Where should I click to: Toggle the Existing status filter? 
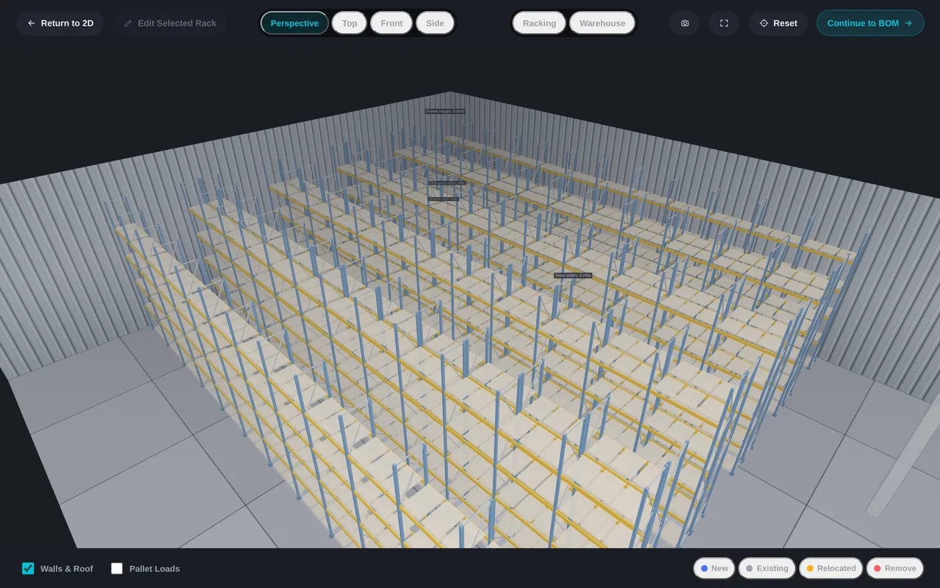point(767,568)
